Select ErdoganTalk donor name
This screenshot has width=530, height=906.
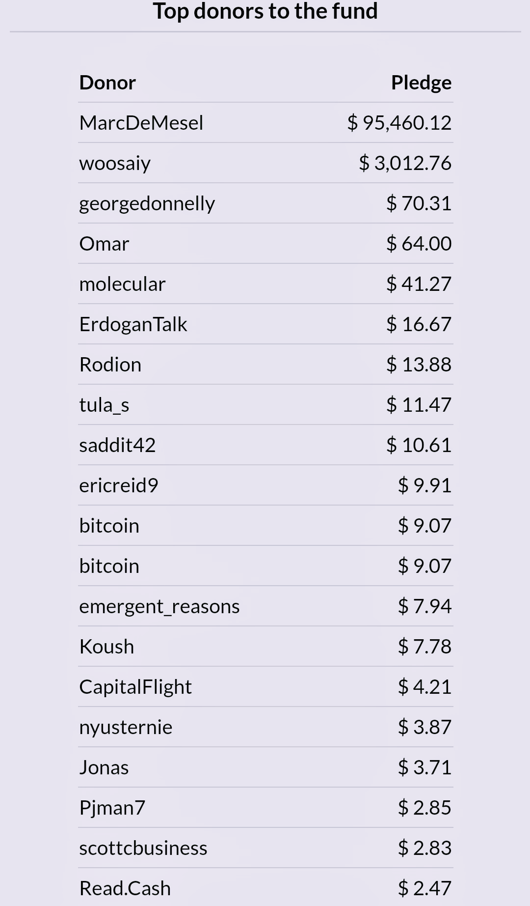[133, 324]
